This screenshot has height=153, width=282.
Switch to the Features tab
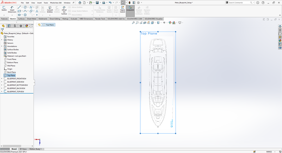4,19
